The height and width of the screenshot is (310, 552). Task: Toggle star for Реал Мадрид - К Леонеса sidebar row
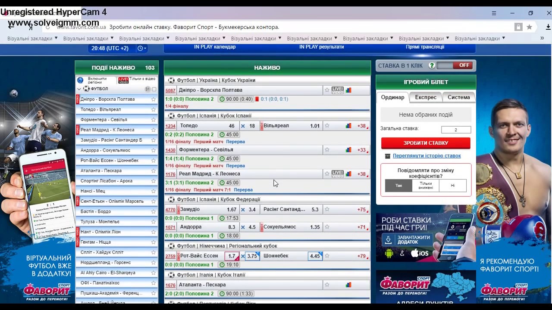(x=153, y=130)
